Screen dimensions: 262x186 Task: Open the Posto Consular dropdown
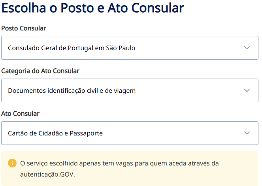click(130, 48)
